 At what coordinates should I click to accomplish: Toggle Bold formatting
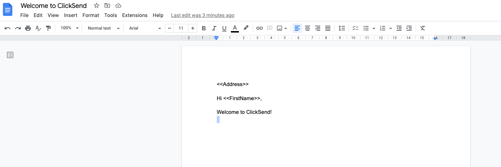tap(204, 28)
